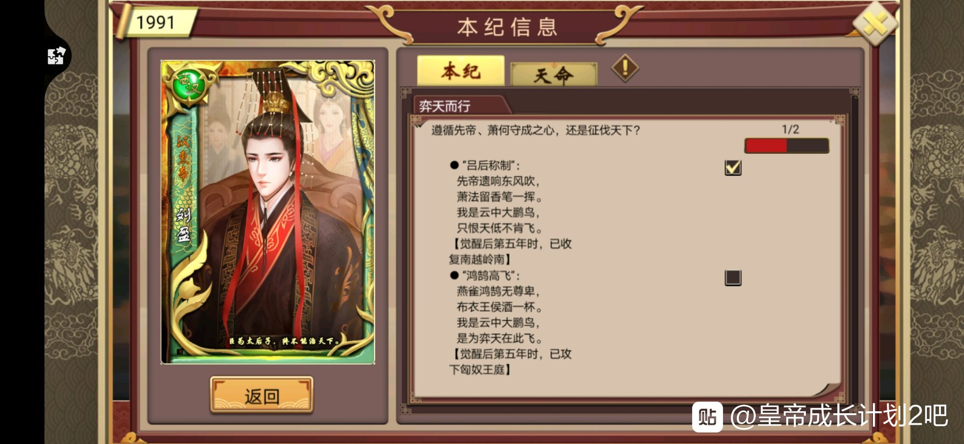Image resolution: width=964 pixels, height=444 pixels.
Task: Open the emperor 刘盈 portrait card
Action: 268,212
